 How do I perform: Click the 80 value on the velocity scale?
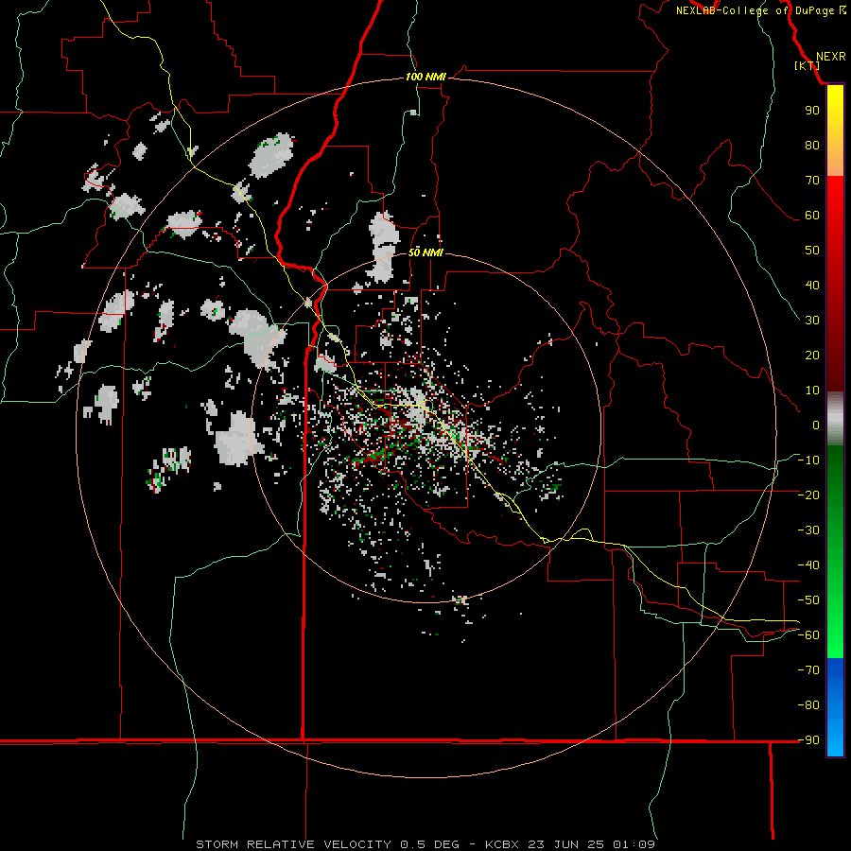(812, 146)
